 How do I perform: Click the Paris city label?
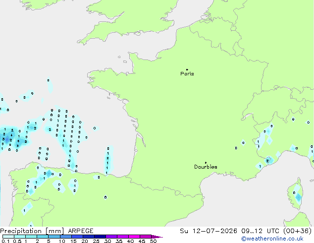coord(187,74)
